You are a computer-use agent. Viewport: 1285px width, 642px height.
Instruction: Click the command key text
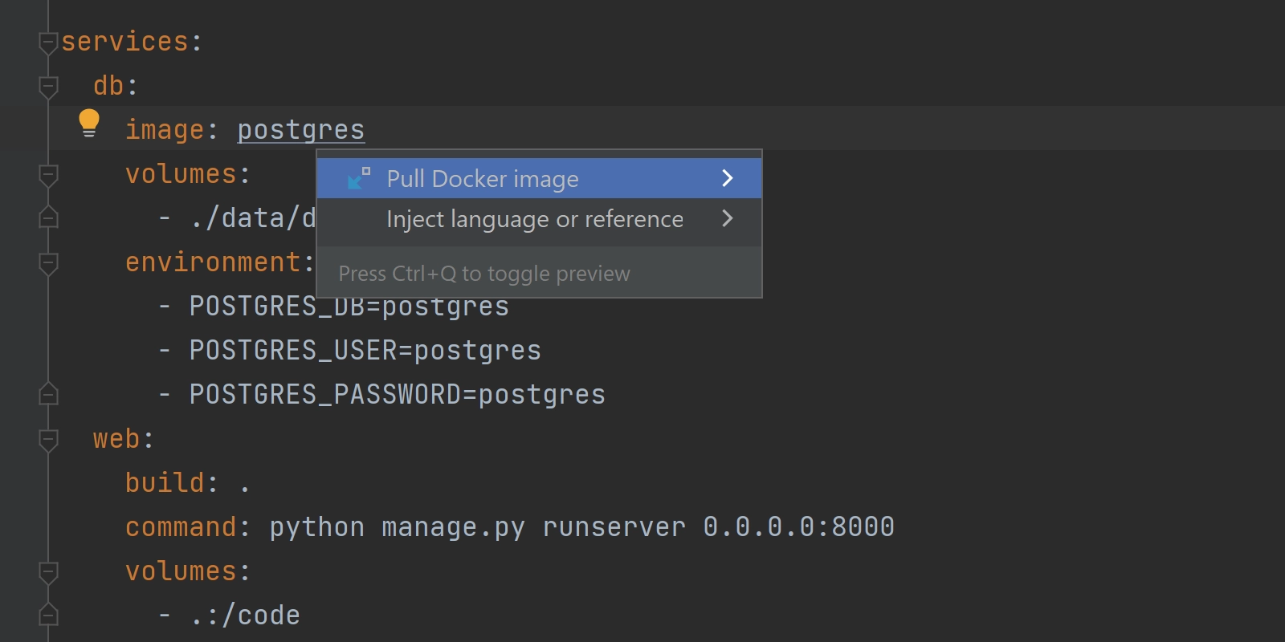coord(181,527)
